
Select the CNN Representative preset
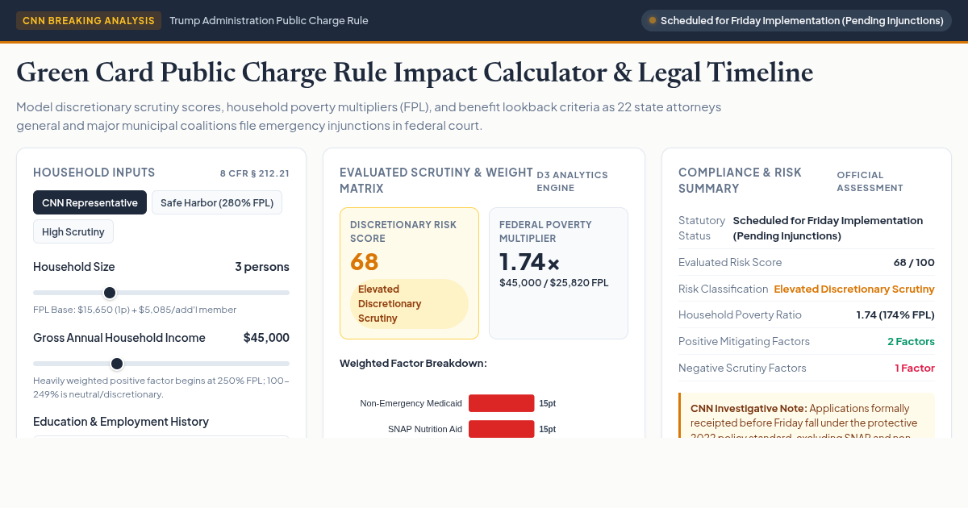90,202
